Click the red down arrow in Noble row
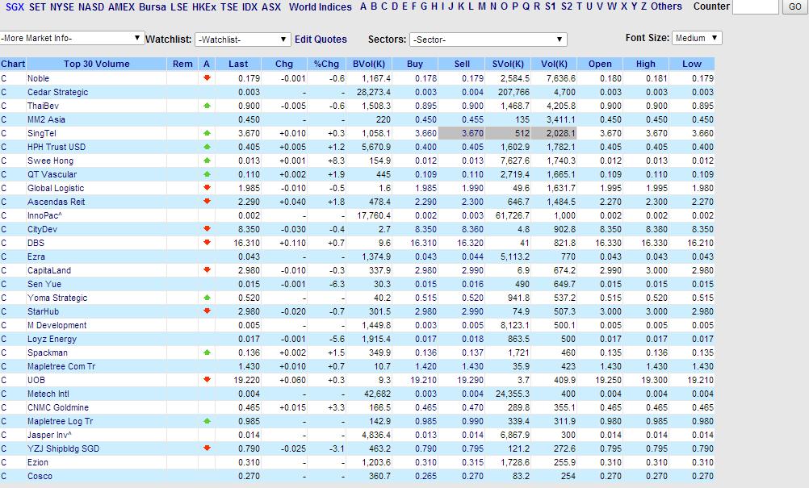Screen dimensions: 809x488 (207, 77)
